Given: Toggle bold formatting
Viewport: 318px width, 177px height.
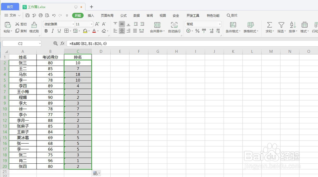Looking at the screenshot, I should (46, 31).
